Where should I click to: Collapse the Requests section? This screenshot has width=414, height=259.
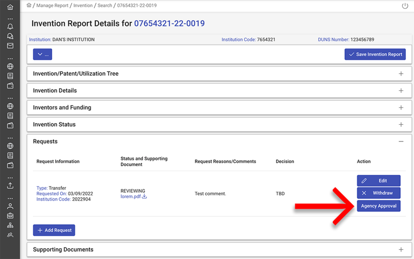point(401,141)
